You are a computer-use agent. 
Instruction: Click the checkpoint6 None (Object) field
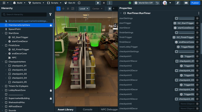click(x=187, y=104)
